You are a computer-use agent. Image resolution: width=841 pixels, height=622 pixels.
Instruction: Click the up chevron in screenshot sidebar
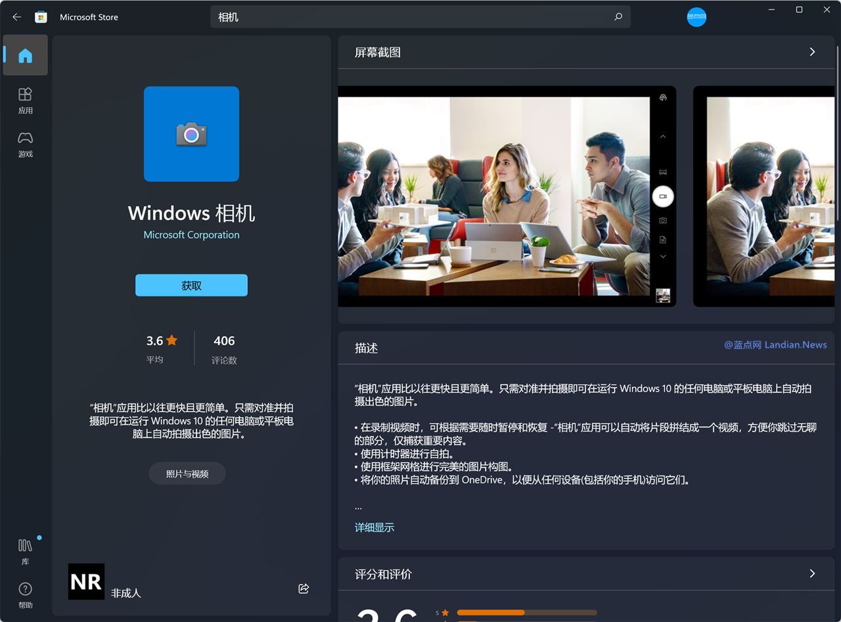(x=663, y=137)
